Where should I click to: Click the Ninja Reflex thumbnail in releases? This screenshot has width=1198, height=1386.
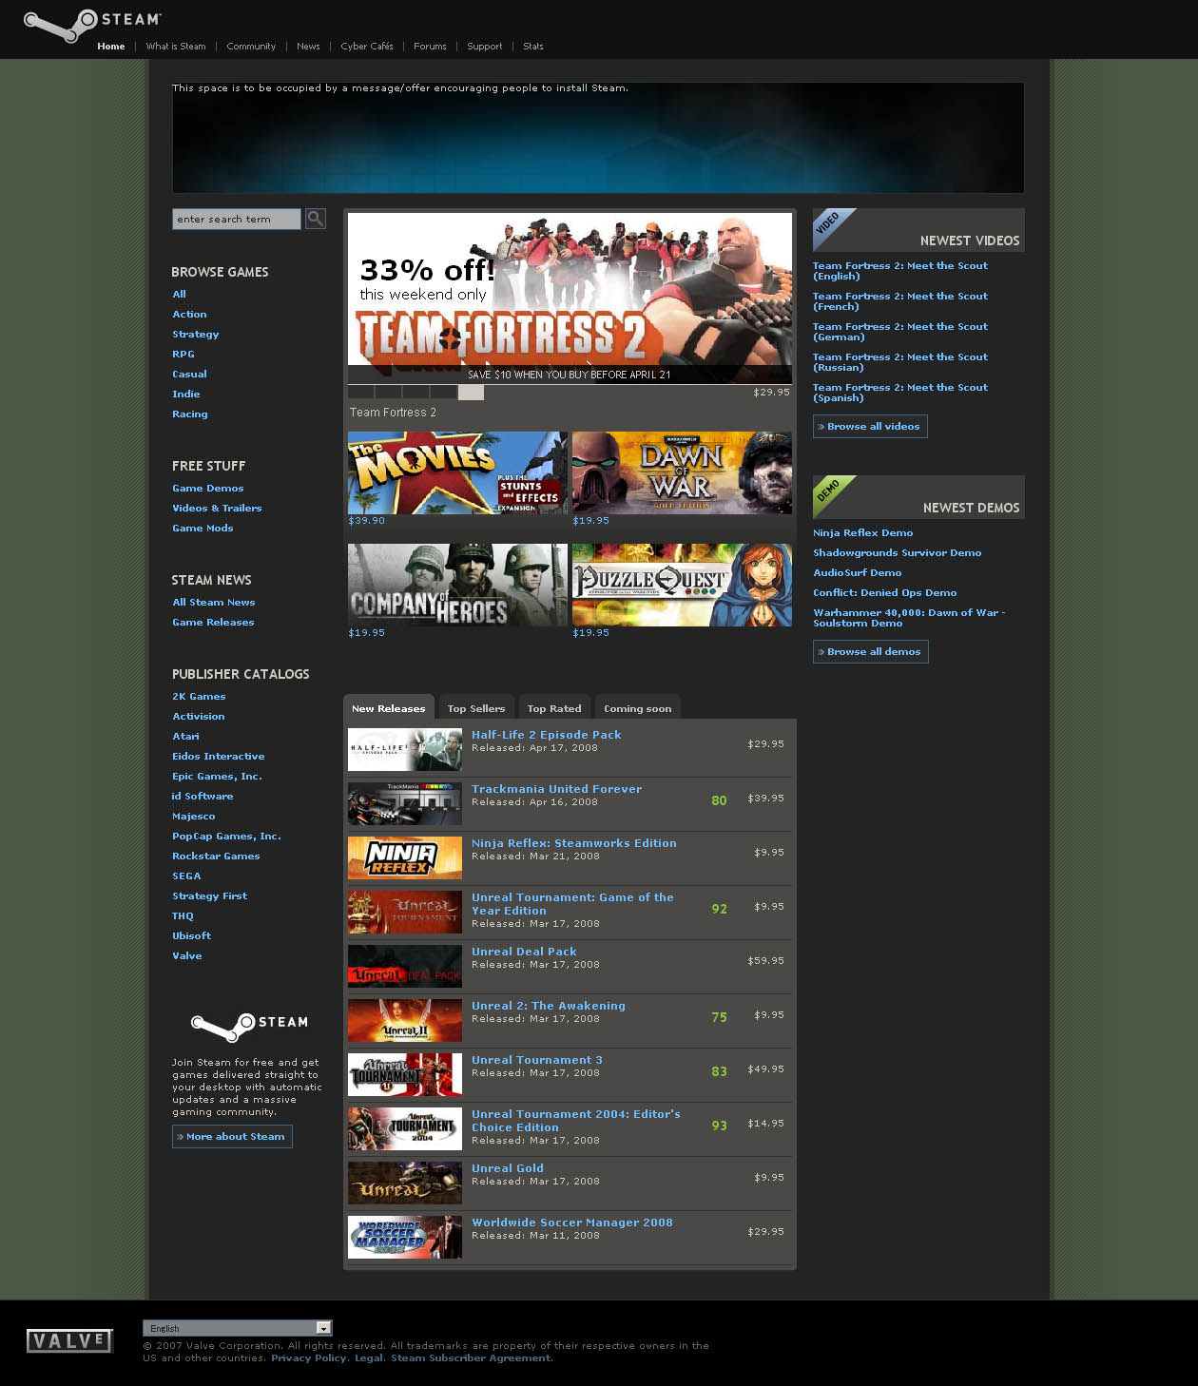click(x=405, y=857)
